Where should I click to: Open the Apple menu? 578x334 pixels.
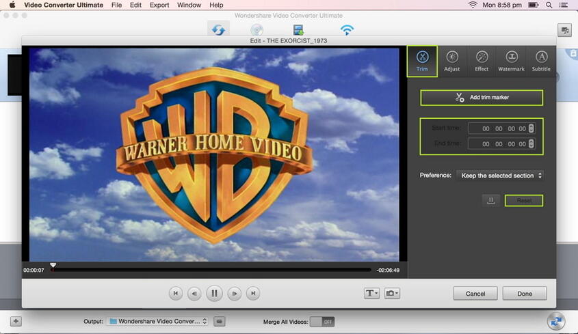(12, 5)
